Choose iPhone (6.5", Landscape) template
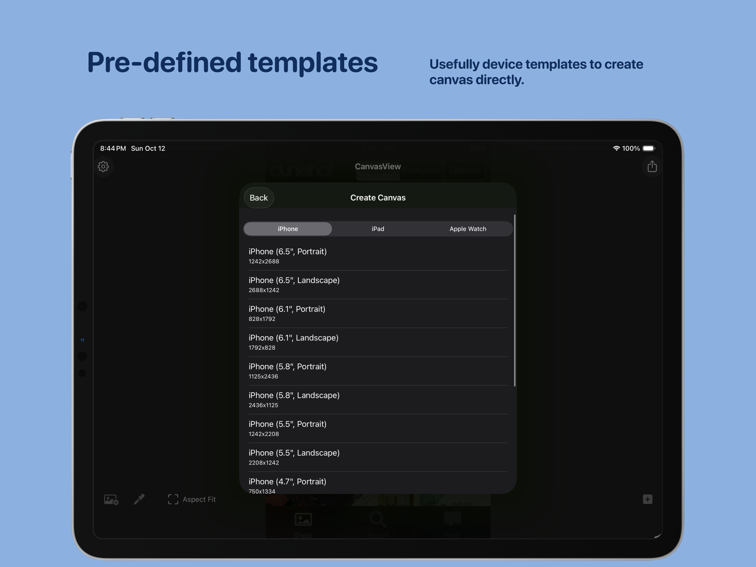The image size is (756, 567). 378,285
